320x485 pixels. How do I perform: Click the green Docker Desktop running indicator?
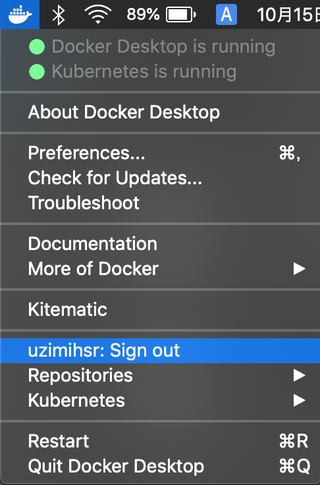pyautogui.click(x=37, y=47)
